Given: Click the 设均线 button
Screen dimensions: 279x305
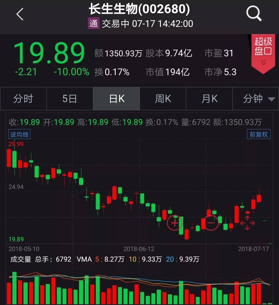Looking at the screenshot, I should point(19,134).
